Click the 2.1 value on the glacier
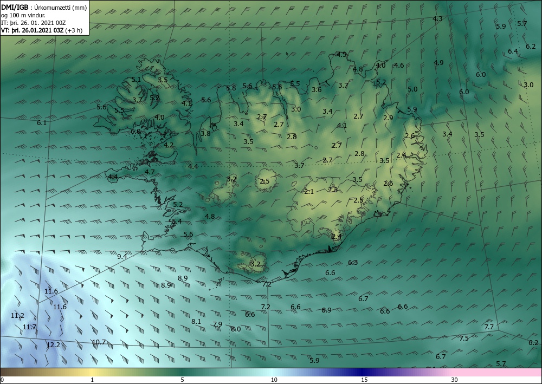542x384 pixels. point(309,192)
